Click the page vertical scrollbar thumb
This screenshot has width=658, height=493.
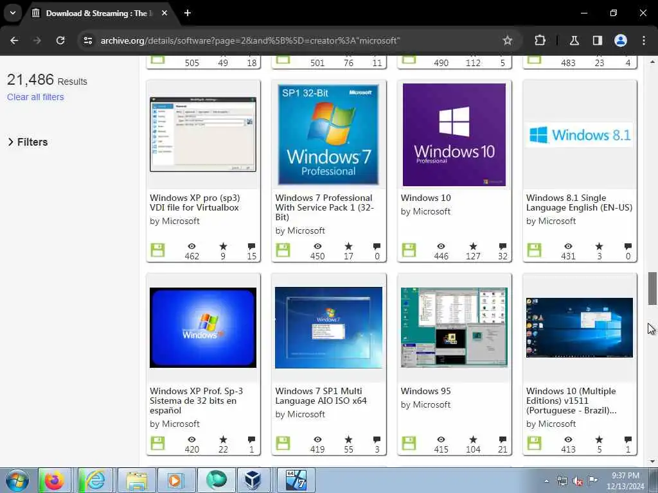point(652,288)
